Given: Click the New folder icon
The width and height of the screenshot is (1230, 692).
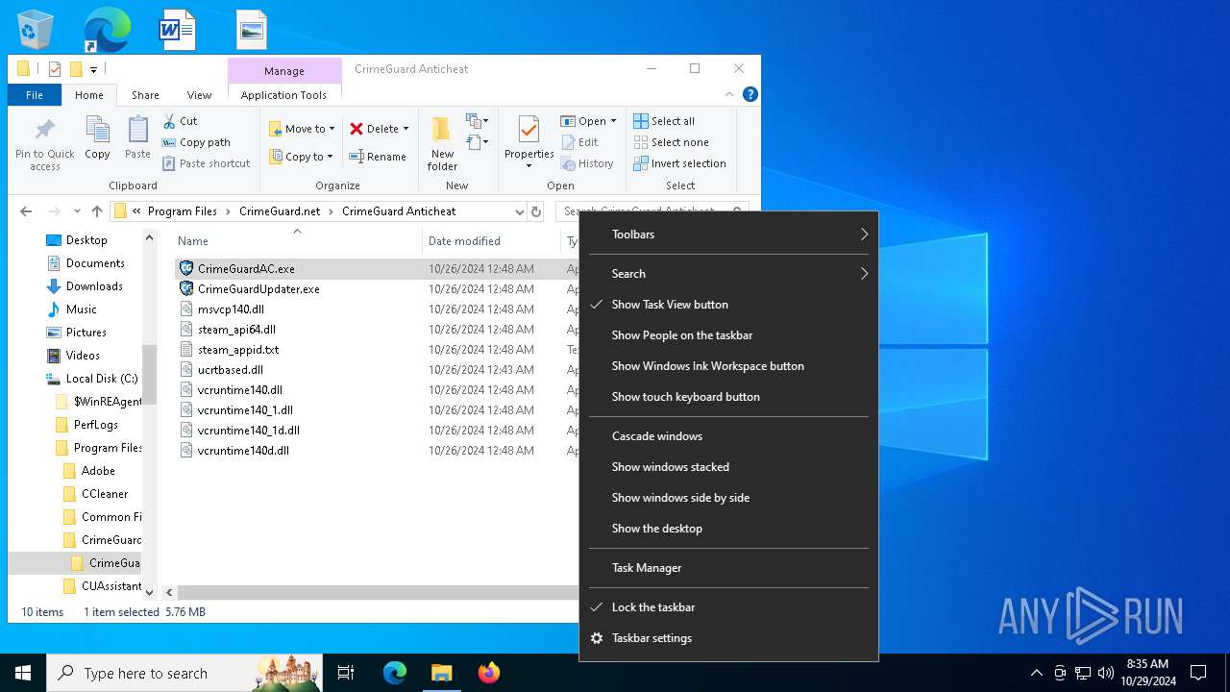Looking at the screenshot, I should tap(442, 130).
